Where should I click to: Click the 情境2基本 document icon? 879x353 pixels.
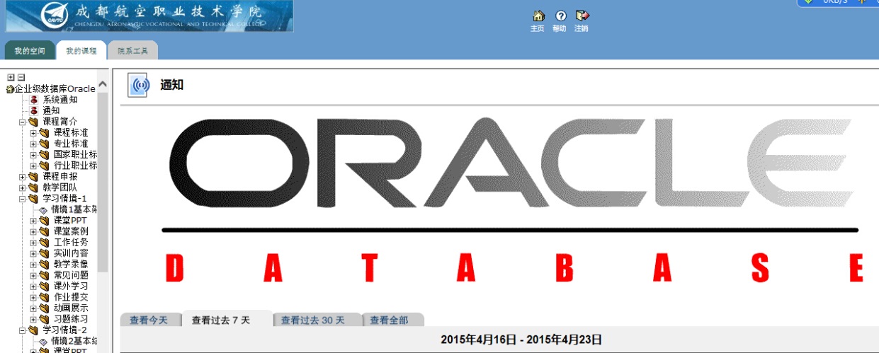tap(44, 341)
